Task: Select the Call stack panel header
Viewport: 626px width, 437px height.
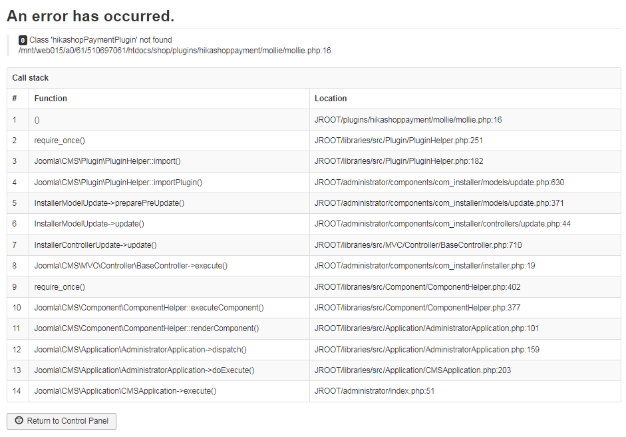Action: (31, 78)
